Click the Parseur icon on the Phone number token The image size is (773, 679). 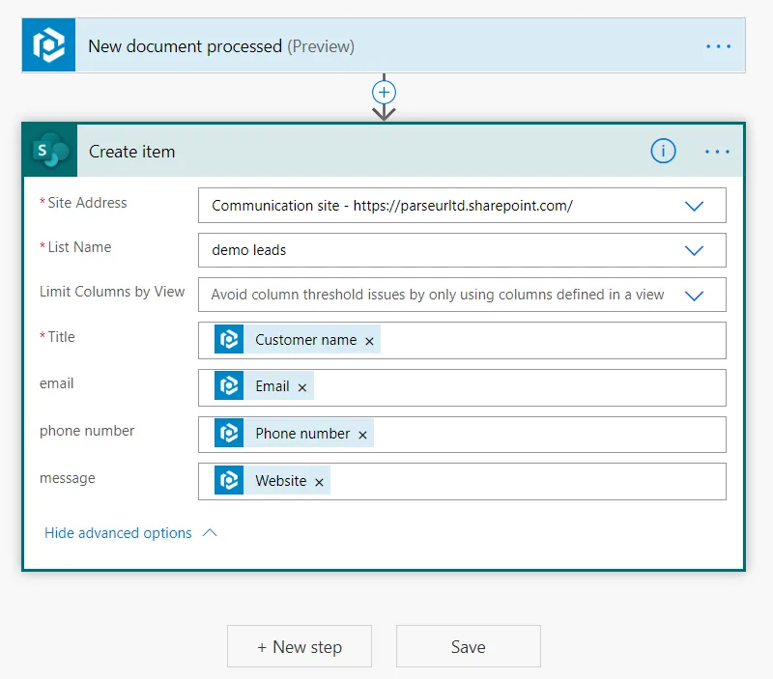point(229,434)
